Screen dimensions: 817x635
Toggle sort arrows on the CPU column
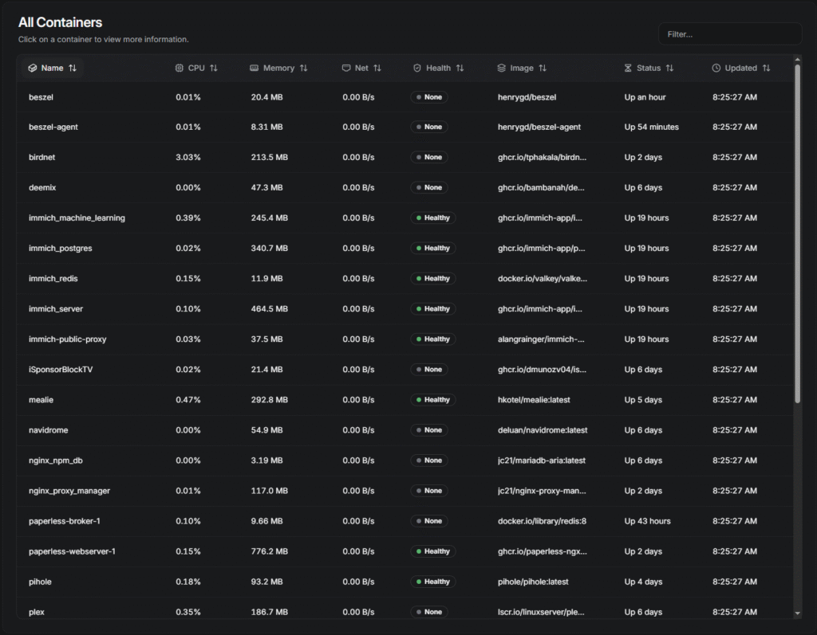(x=214, y=69)
